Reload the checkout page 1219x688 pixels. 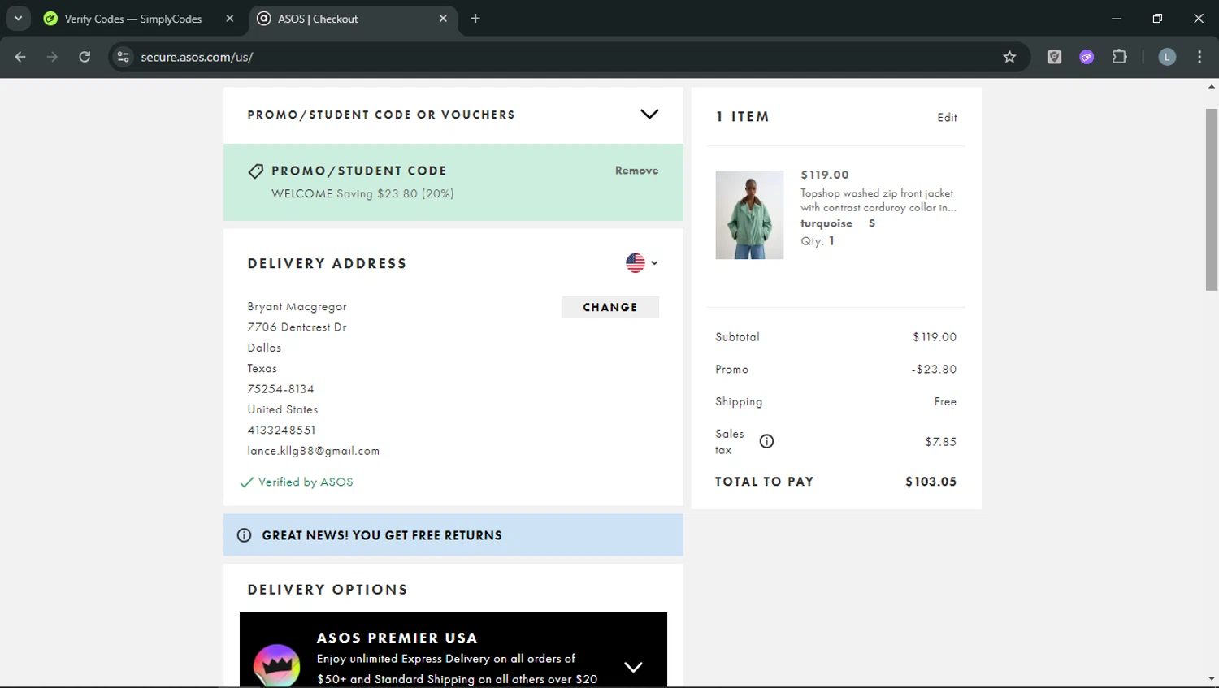point(85,57)
